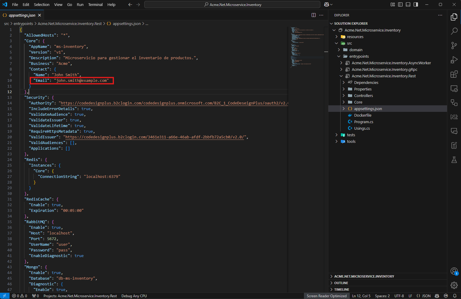Open the Edit menu

tap(26, 4)
